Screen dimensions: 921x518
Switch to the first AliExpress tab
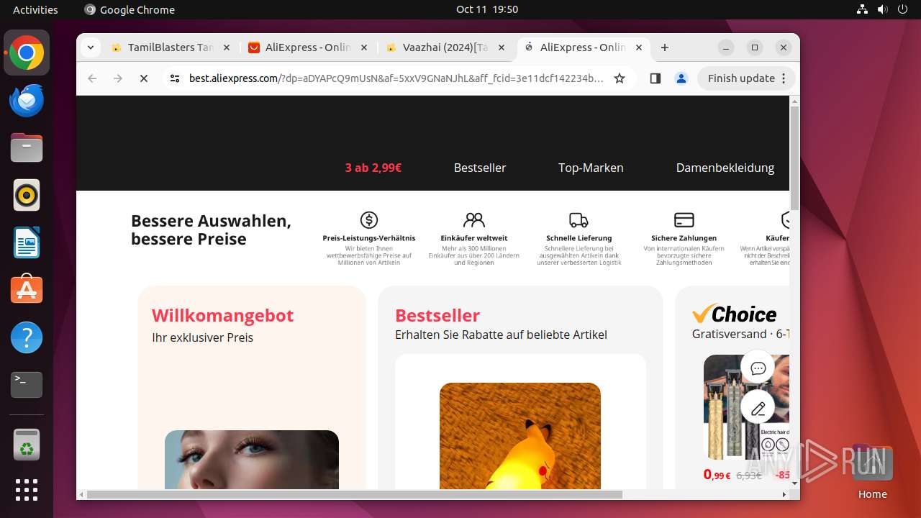tap(308, 47)
